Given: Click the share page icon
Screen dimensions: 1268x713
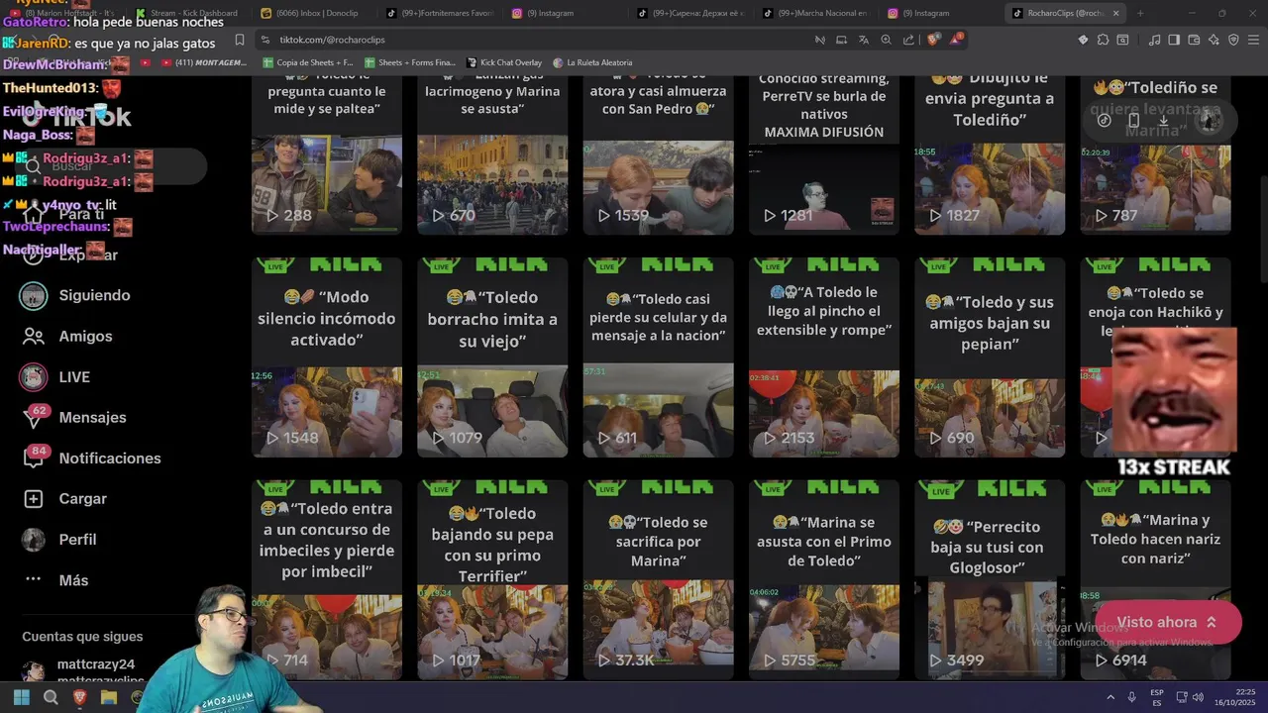Looking at the screenshot, I should [908, 40].
